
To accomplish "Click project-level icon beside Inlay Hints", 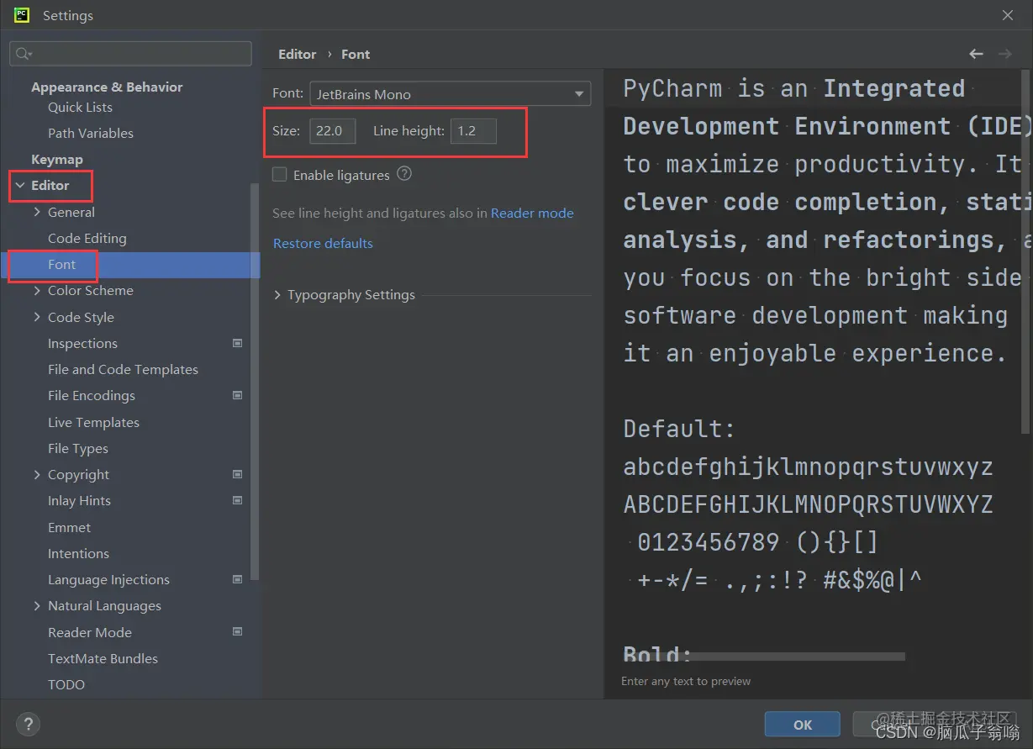I will (x=237, y=500).
